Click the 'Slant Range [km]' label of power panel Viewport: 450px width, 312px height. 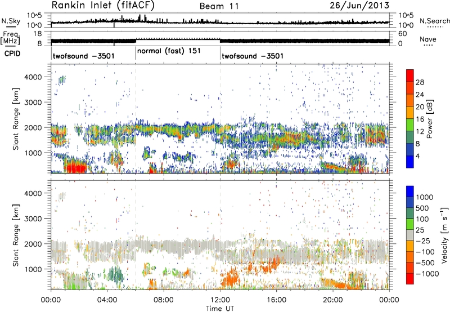tap(16, 119)
